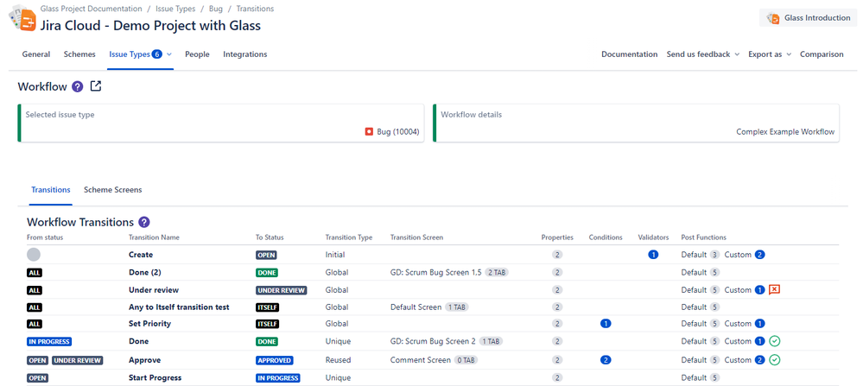Open the Comparison link
Screen dimensions: 863x386
click(x=822, y=54)
